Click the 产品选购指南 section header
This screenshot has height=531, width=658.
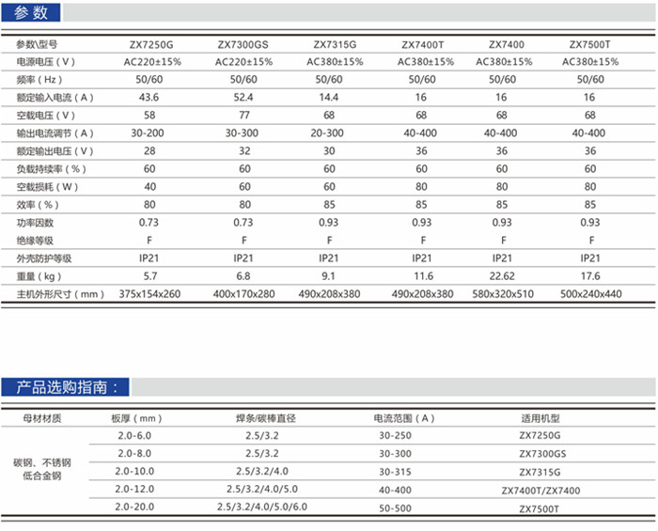[66, 386]
